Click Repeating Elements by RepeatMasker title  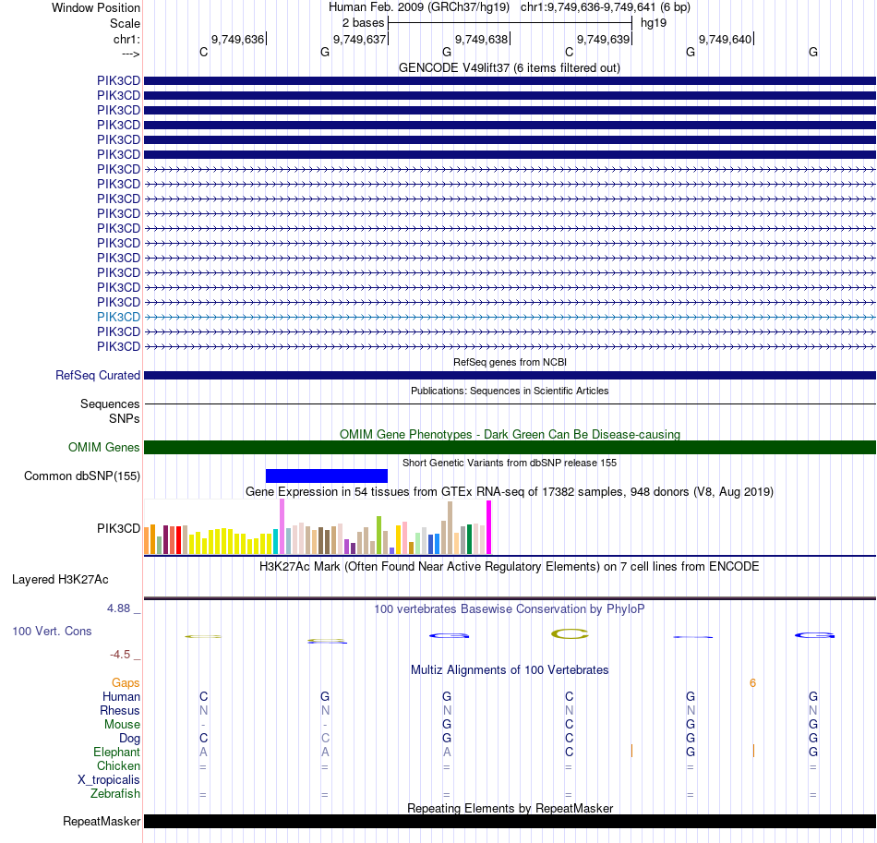point(510,808)
